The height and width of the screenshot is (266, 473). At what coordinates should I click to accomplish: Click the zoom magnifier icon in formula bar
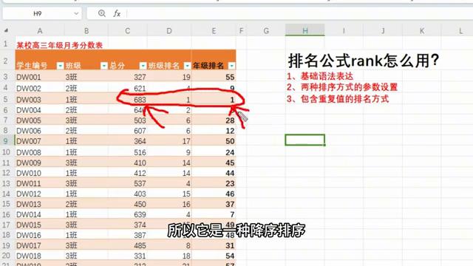tap(102, 13)
